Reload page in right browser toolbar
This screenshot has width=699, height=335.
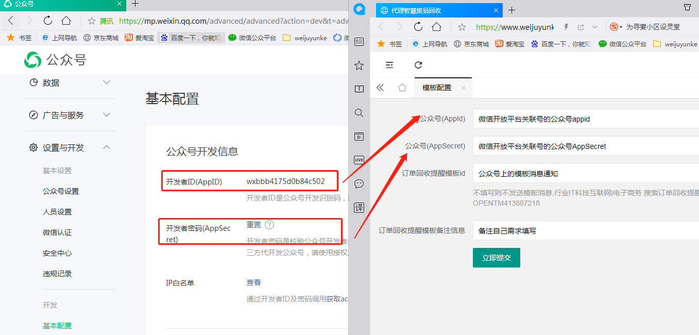(418, 27)
